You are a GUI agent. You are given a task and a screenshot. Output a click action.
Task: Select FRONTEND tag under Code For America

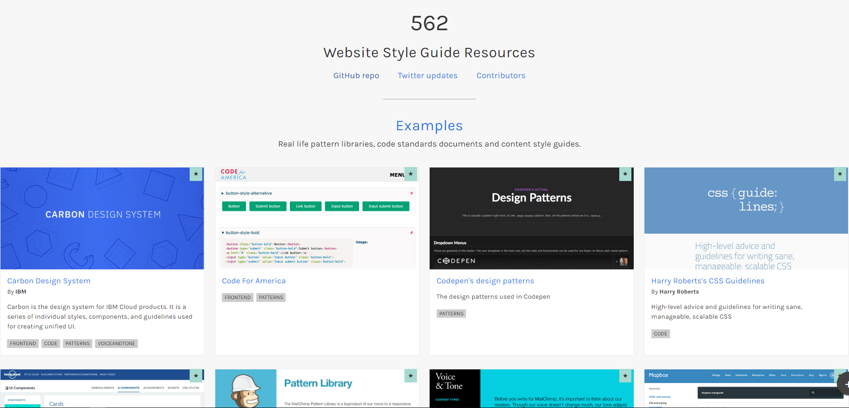(238, 297)
